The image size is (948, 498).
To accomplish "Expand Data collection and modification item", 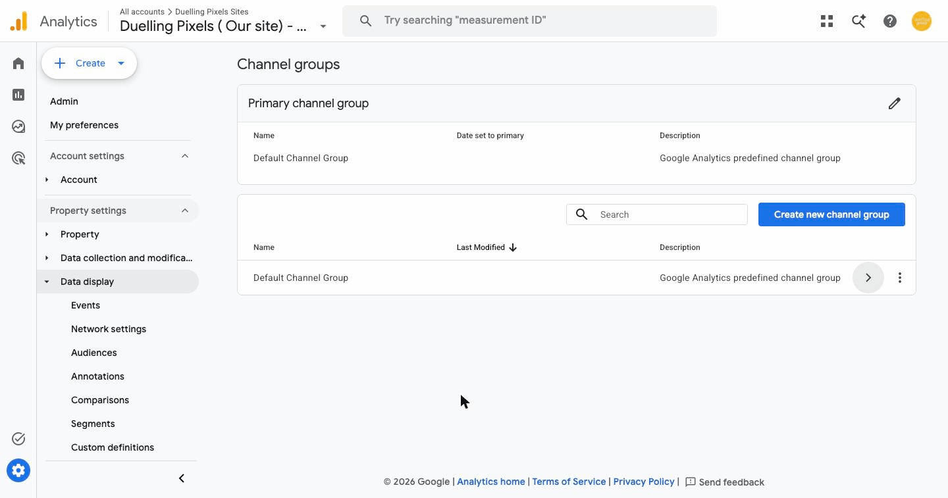I will (47, 258).
